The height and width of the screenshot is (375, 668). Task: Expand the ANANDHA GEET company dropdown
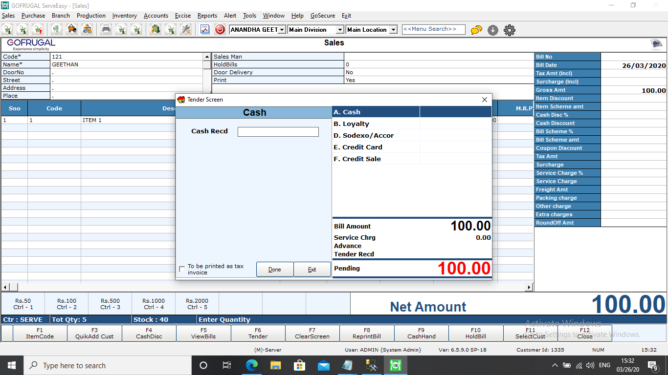coord(282,30)
